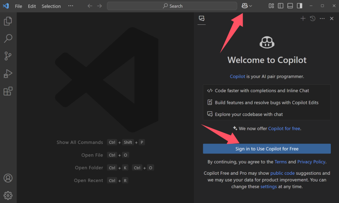339x203 pixels.
Task: Click 'Open File' shortcut label
Action: coord(92,155)
